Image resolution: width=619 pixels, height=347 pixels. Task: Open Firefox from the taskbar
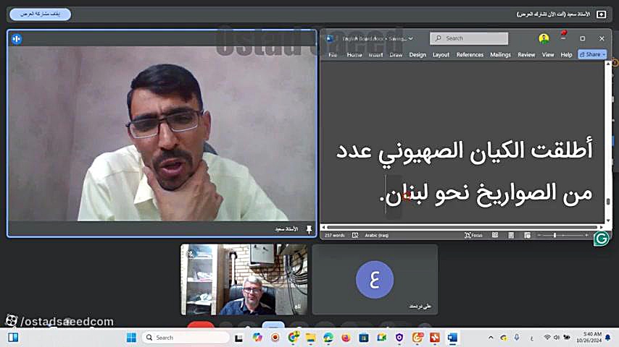pyautogui.click(x=346, y=338)
